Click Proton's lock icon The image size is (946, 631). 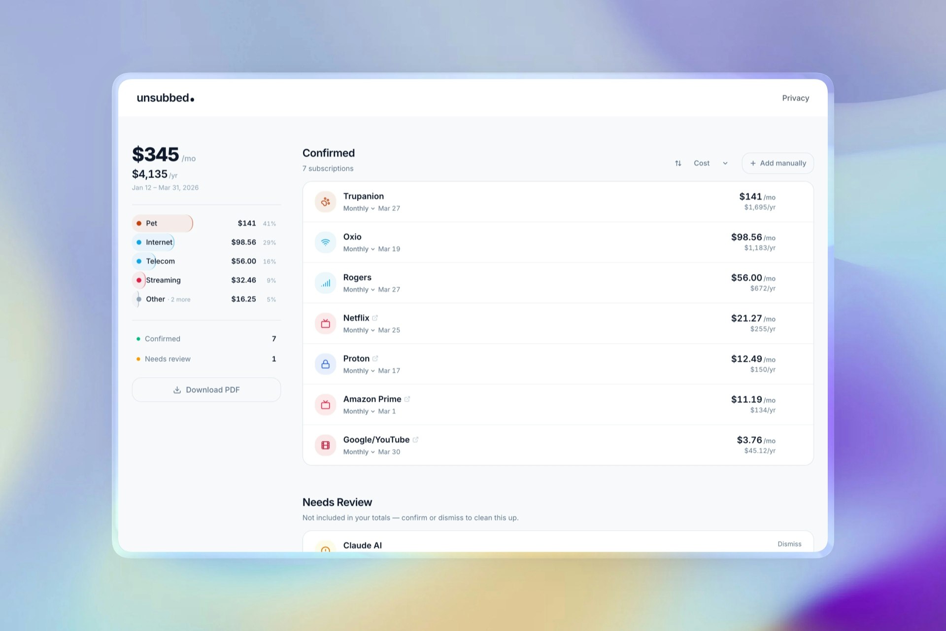click(325, 364)
